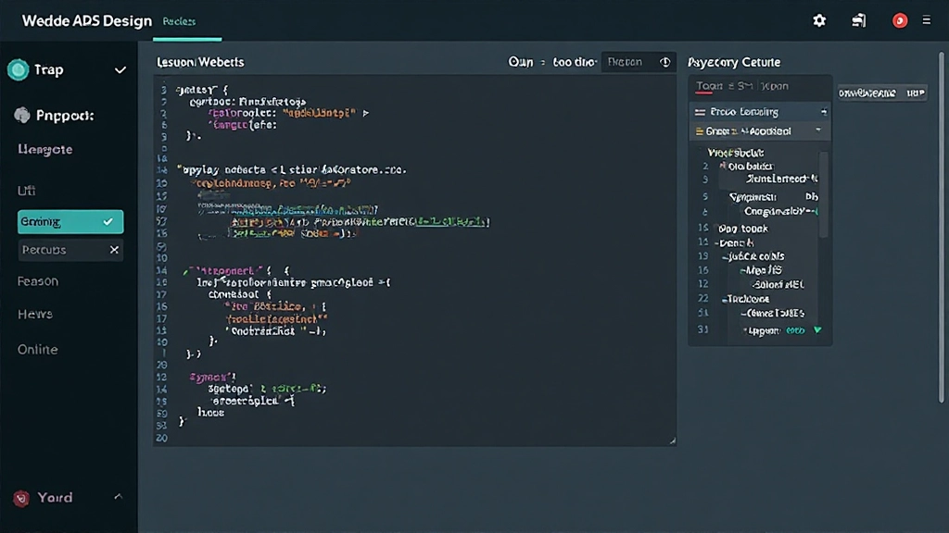
Task: Open the settings gear in the top bar
Action: (x=819, y=19)
